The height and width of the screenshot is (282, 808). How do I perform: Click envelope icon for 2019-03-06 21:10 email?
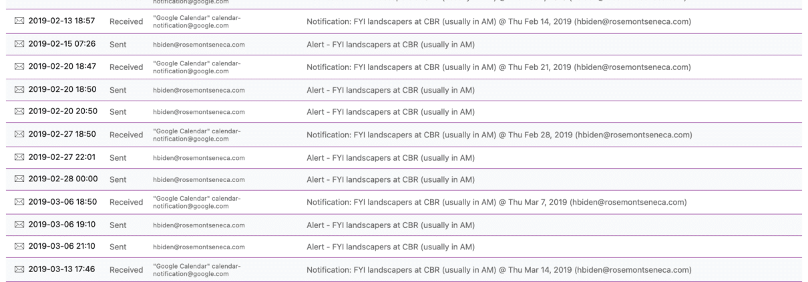point(19,247)
